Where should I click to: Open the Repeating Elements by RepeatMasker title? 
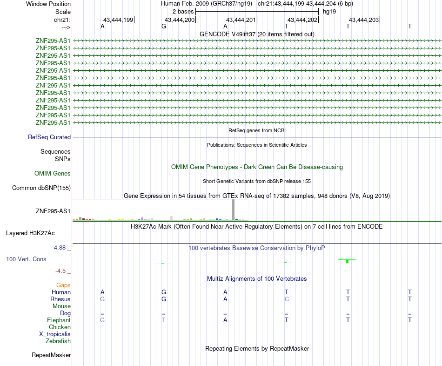257,348
